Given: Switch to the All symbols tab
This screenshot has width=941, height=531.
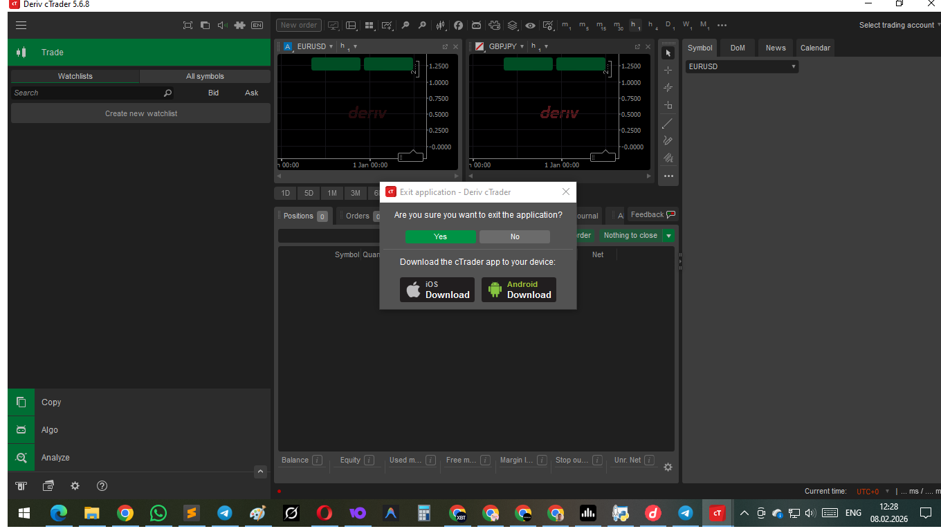Looking at the screenshot, I should tap(205, 77).
